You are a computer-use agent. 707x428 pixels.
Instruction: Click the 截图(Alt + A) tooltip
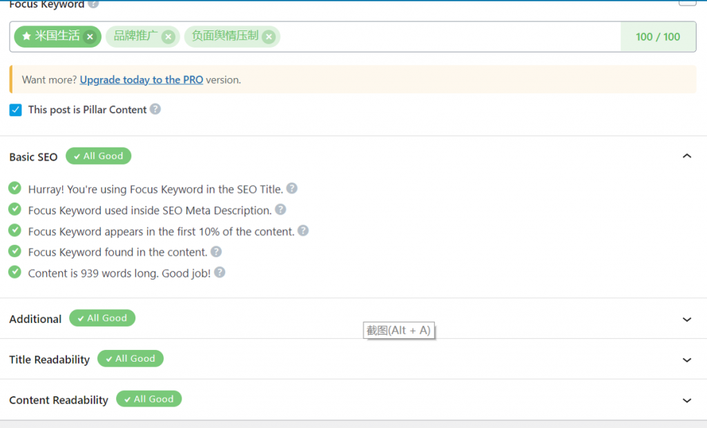(398, 331)
